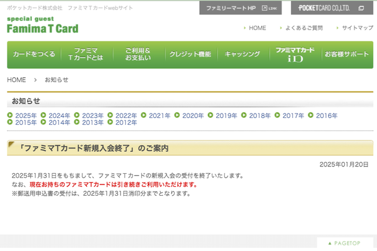Go to HOME in the top utility links
Image resolution: width=377 pixels, height=251 pixels.
click(x=257, y=28)
